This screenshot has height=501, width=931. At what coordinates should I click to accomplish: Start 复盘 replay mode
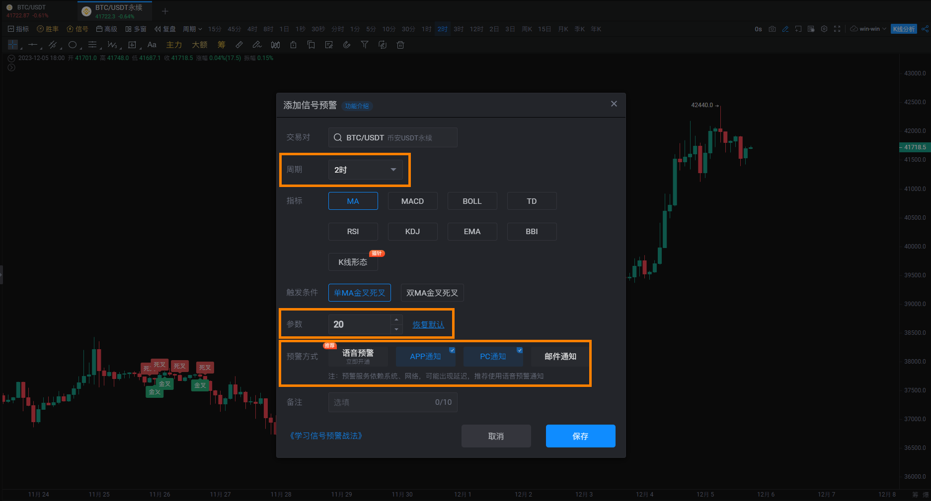coord(165,29)
